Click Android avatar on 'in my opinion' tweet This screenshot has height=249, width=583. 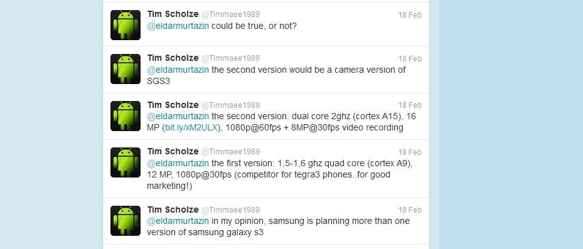(x=126, y=221)
